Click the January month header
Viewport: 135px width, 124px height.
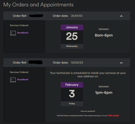pos(72,27)
